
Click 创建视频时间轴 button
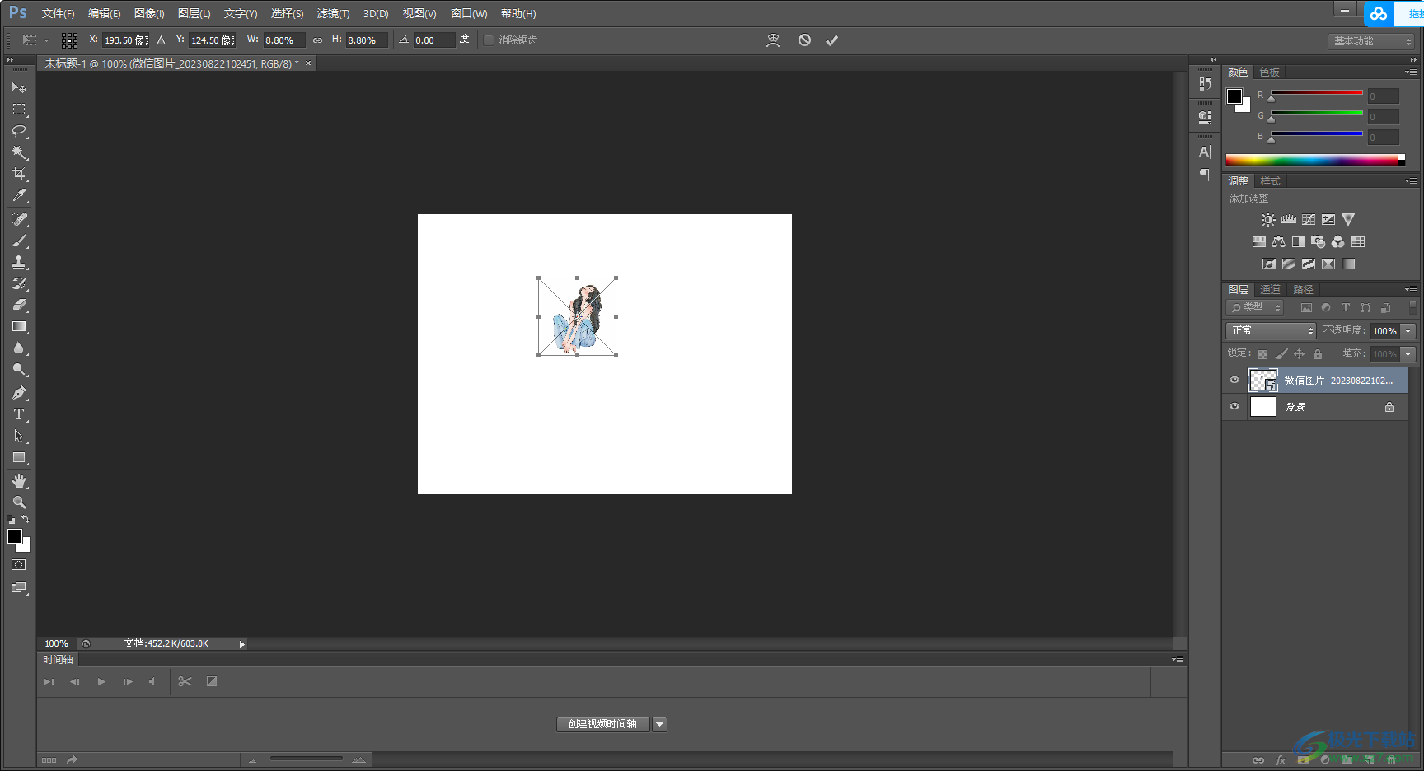pyautogui.click(x=603, y=724)
